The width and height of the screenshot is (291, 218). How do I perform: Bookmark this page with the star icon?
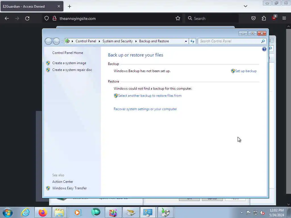178,18
